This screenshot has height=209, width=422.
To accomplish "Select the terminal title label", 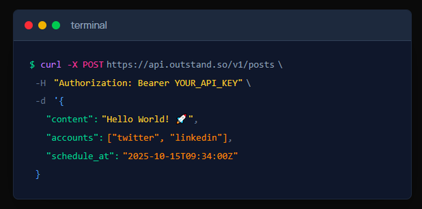I will pyautogui.click(x=89, y=25).
